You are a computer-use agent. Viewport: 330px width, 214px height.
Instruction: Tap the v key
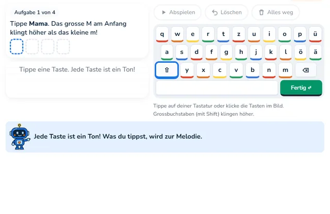(236, 70)
